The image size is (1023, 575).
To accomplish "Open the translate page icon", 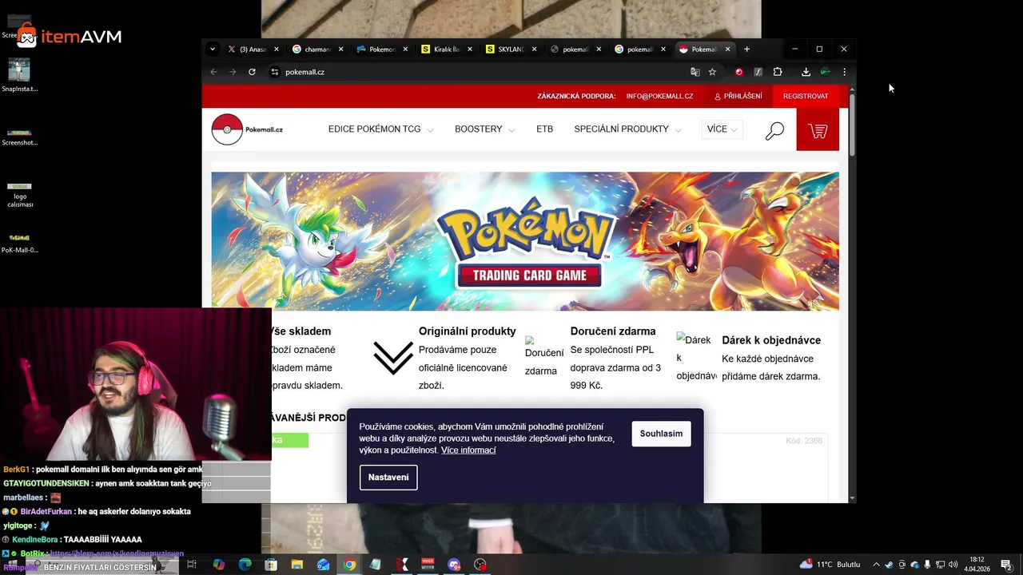I will click(x=695, y=72).
